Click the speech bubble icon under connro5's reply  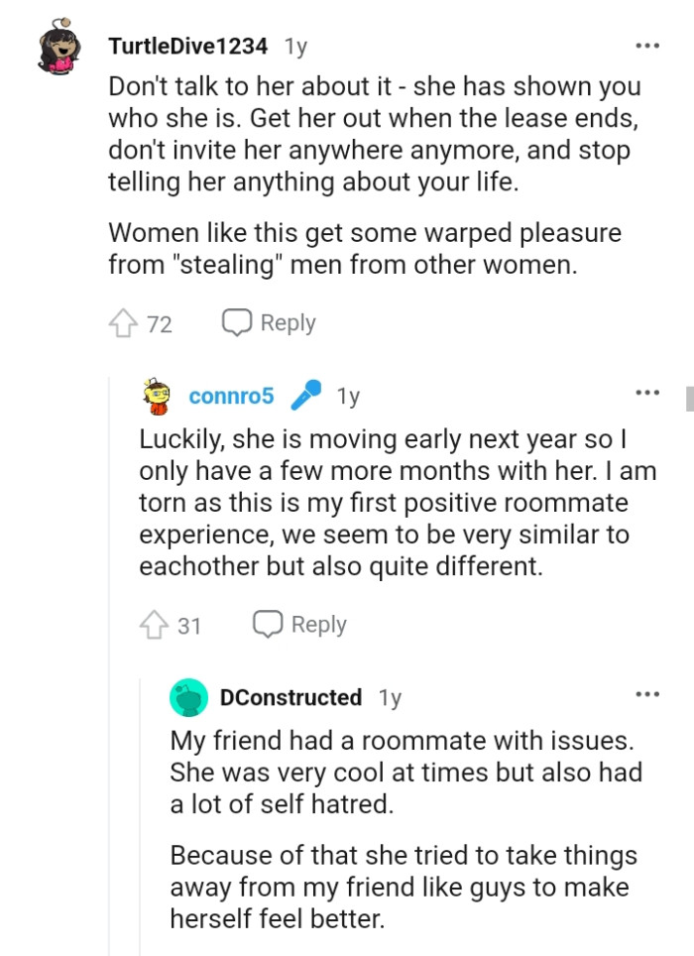267,625
